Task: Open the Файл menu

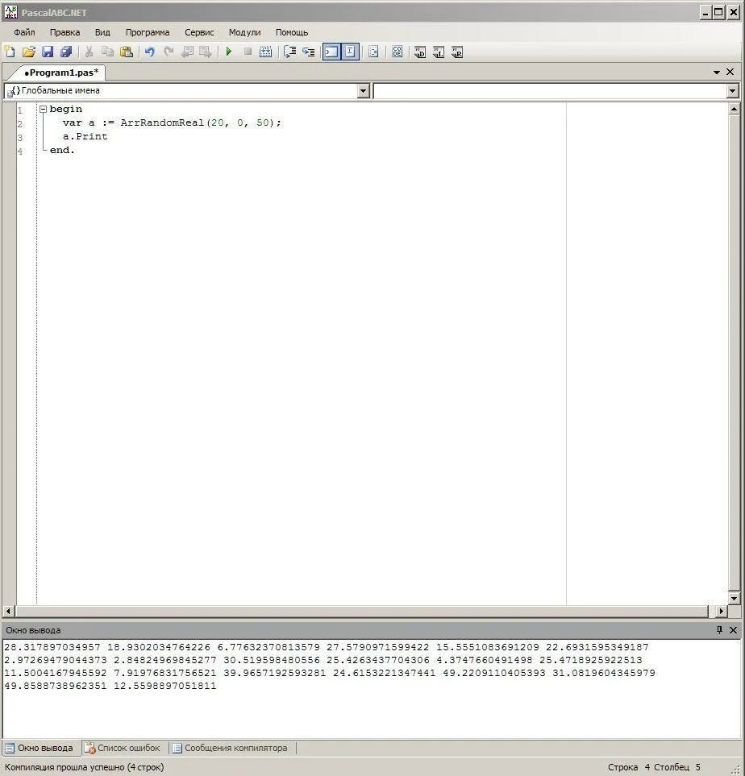Action: (24, 32)
